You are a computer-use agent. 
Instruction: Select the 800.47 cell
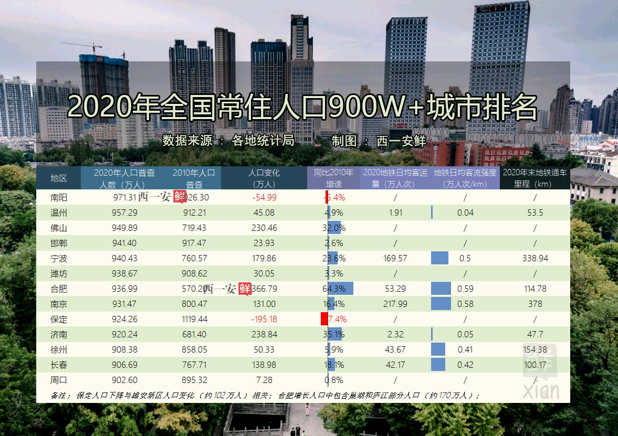194,304
